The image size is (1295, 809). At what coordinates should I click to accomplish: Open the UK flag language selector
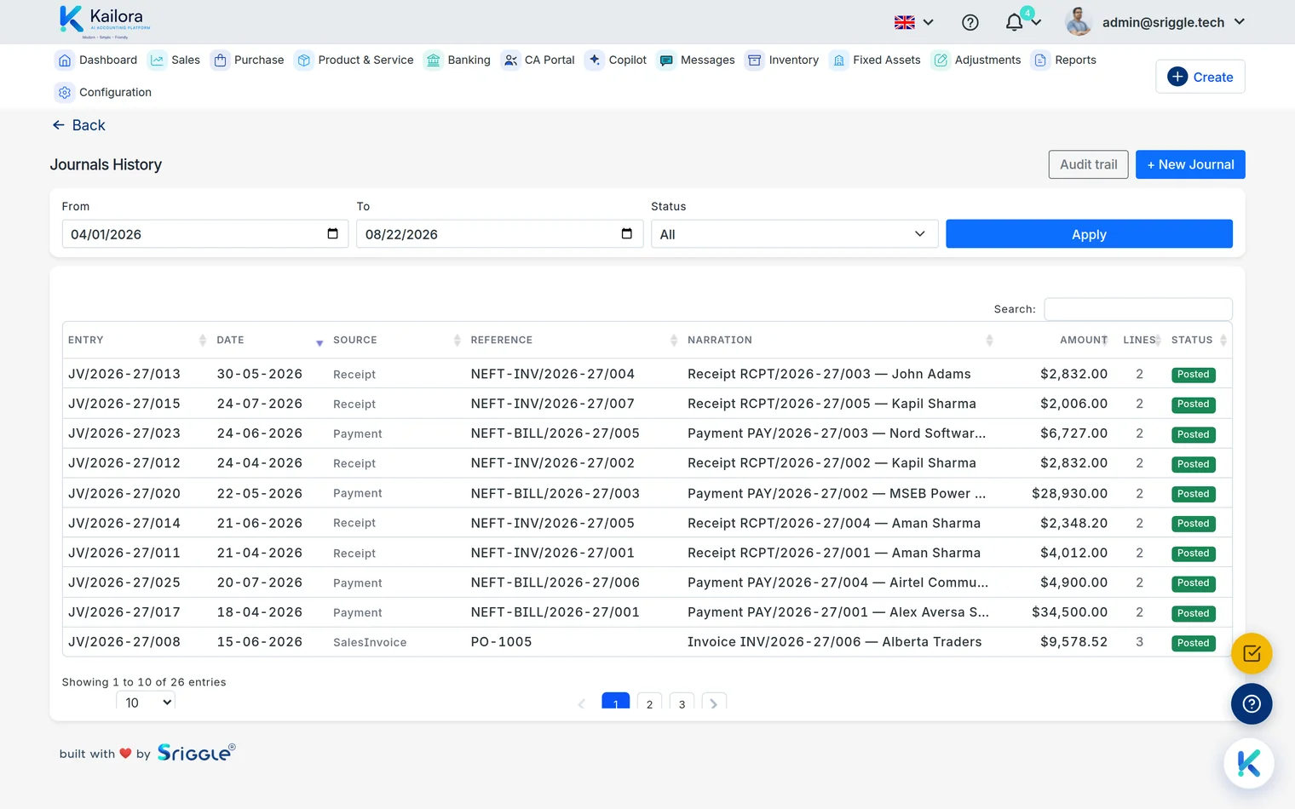914,22
